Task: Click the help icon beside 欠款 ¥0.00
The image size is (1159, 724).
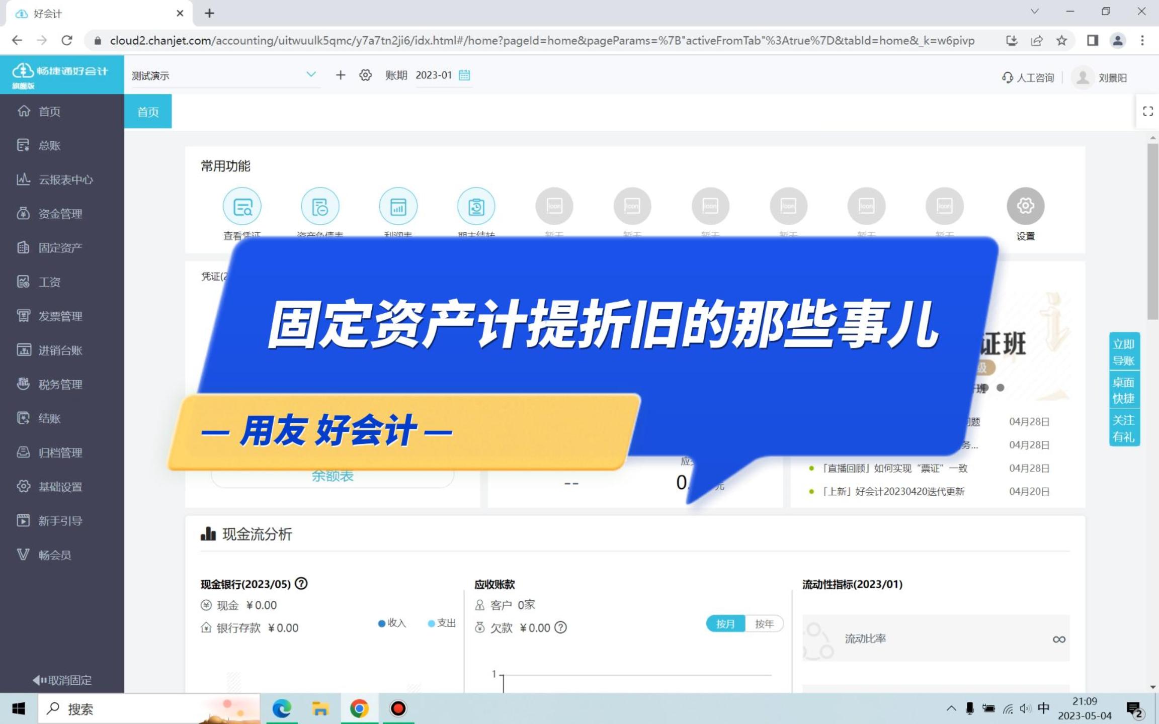Action: pos(560,627)
